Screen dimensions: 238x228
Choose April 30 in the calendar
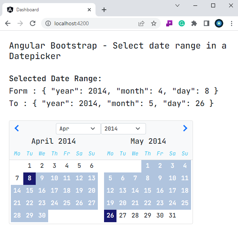(42, 215)
